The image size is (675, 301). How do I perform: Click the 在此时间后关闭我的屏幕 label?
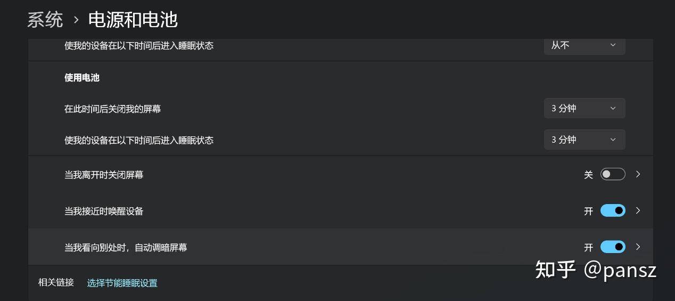coord(113,109)
